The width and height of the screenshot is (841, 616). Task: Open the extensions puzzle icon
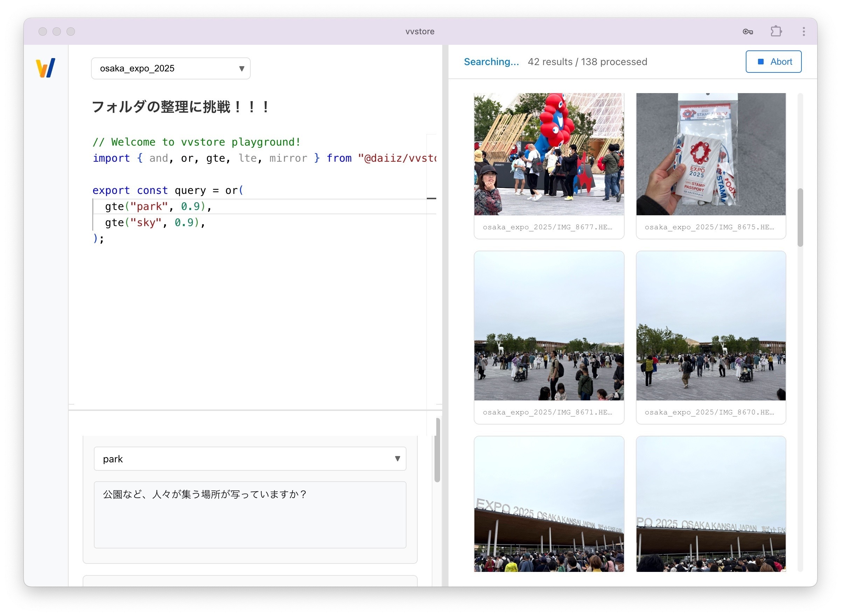tap(776, 31)
